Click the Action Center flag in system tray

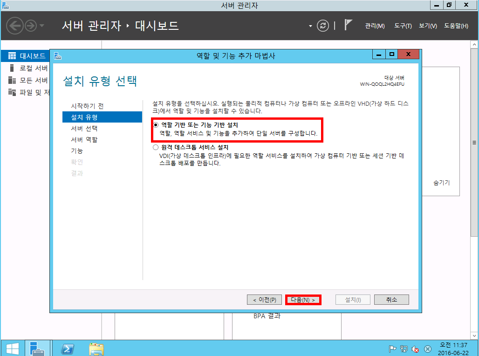(x=392, y=349)
